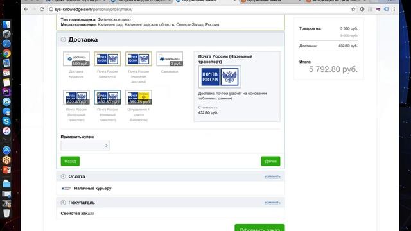Click the "5 792.80 руб." total amount

(333, 69)
